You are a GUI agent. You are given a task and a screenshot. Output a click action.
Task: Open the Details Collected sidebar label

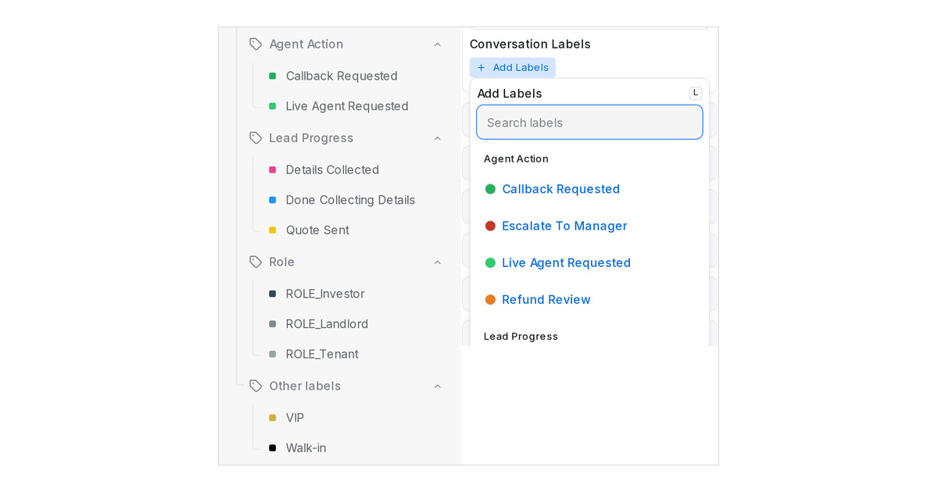332,169
